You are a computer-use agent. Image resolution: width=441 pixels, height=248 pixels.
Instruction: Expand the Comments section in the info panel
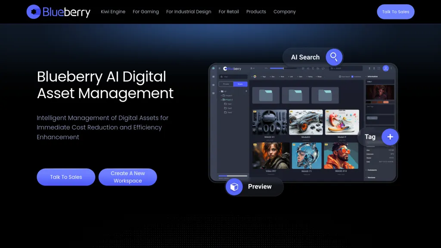[x=372, y=170]
